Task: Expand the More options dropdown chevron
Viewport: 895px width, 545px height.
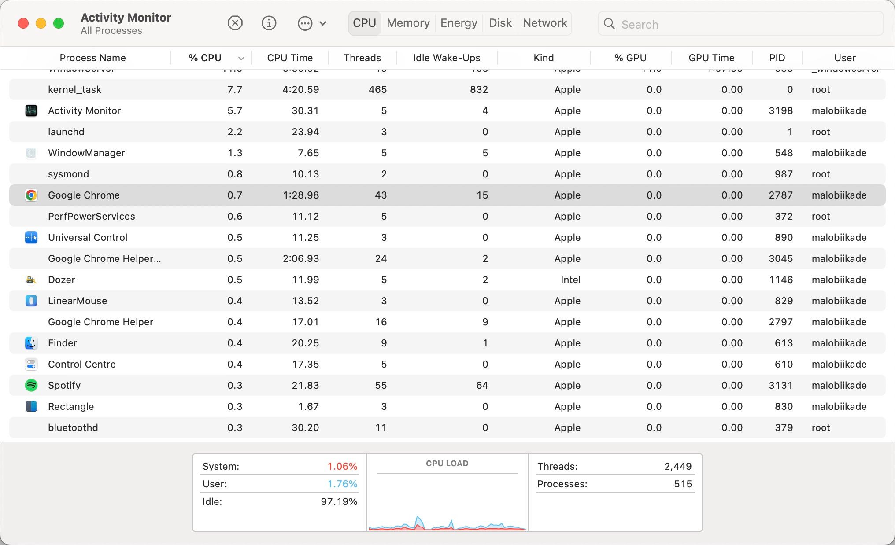Action: (323, 23)
